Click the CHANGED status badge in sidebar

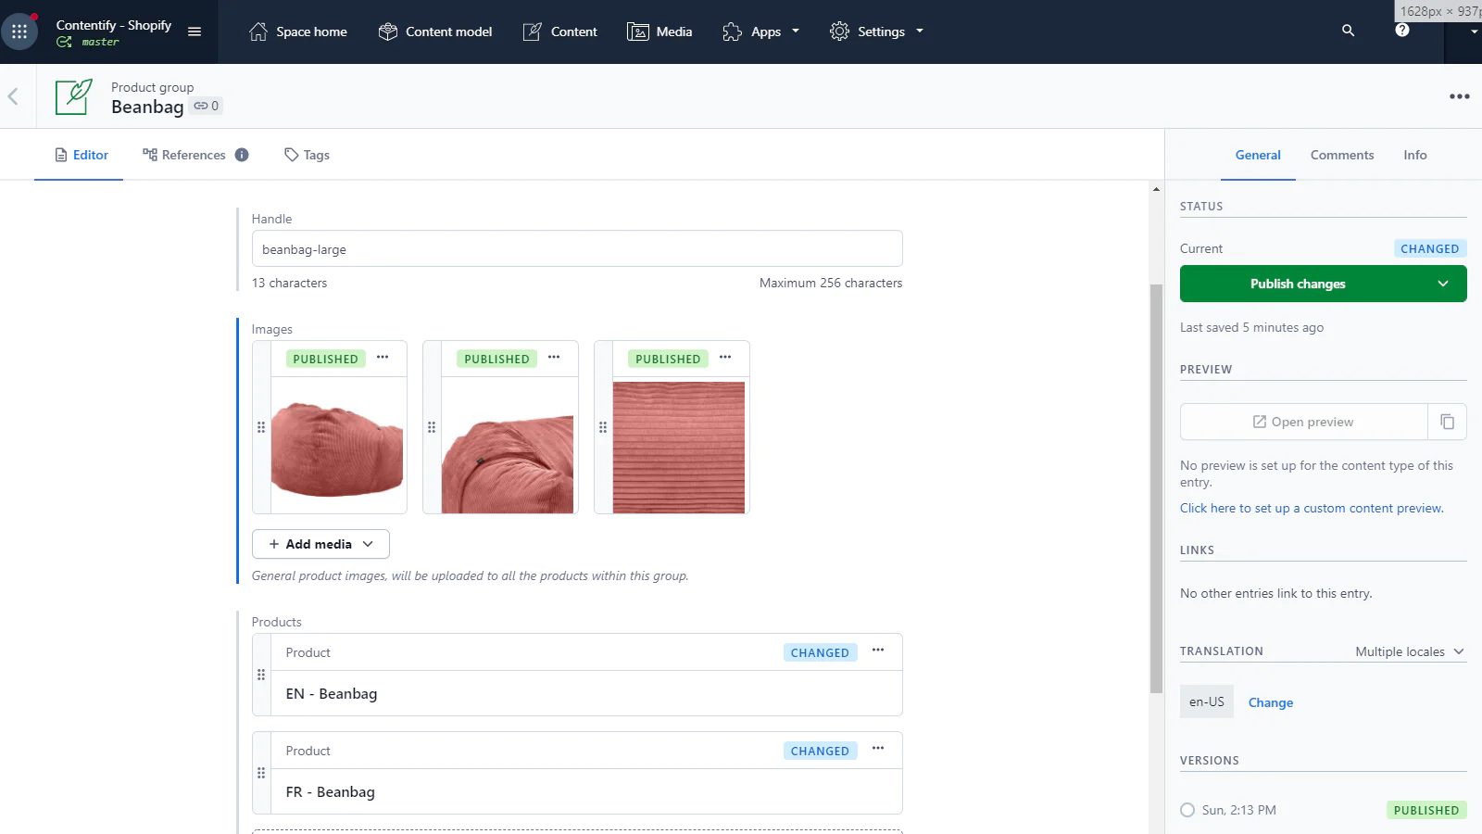pos(1430,248)
